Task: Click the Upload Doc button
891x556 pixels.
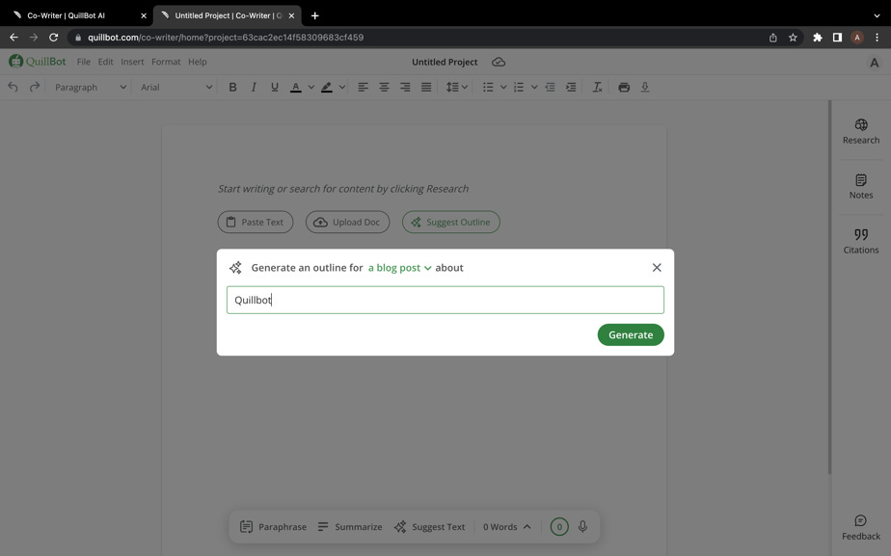Action: click(348, 222)
